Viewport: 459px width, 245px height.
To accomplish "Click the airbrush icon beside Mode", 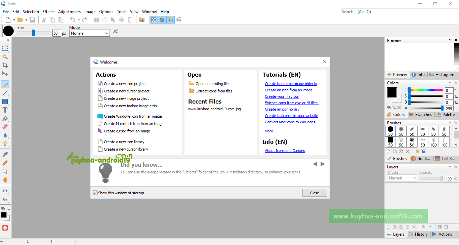I will [x=116, y=32].
